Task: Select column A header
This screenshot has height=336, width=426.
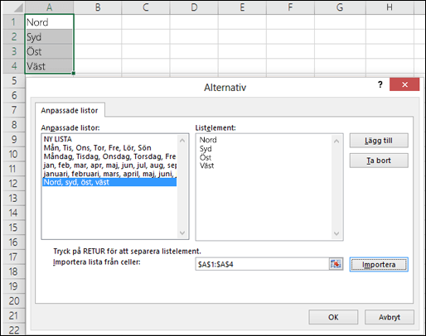Action: click(49, 7)
